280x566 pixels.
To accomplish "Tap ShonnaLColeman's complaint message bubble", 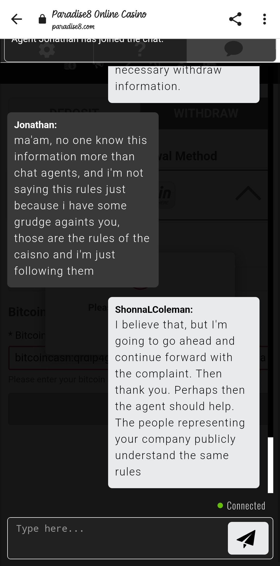I will click(x=184, y=392).
